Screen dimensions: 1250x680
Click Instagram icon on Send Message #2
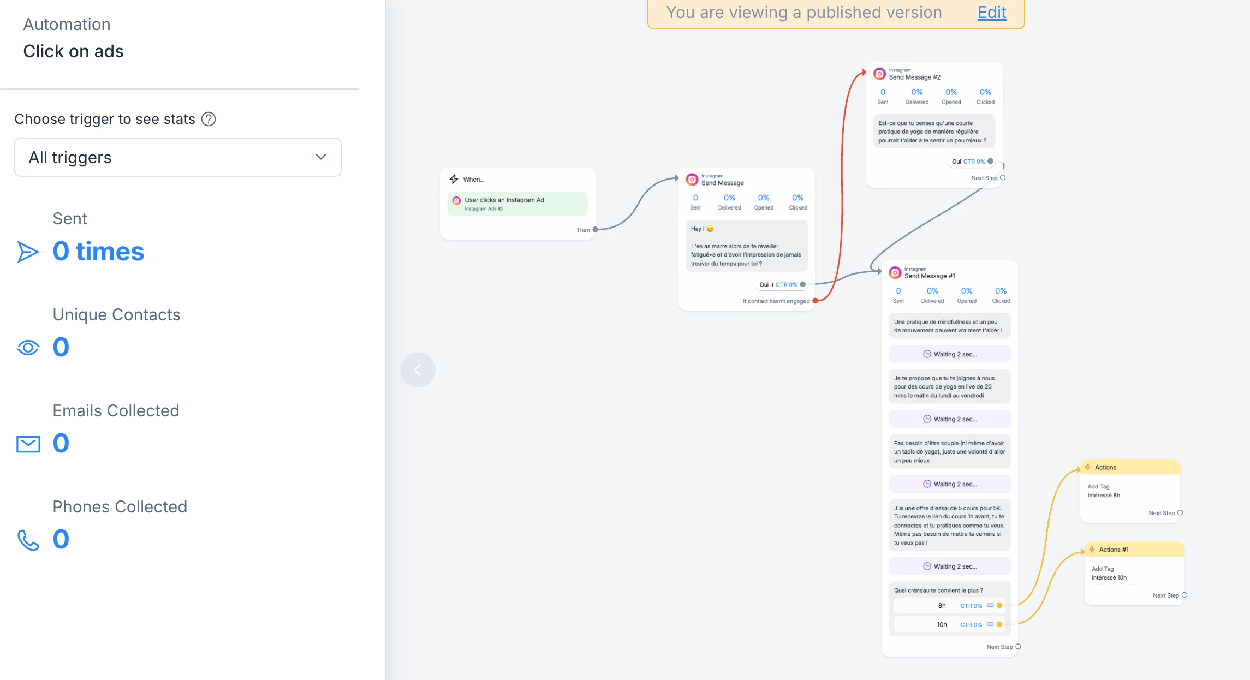pos(879,74)
